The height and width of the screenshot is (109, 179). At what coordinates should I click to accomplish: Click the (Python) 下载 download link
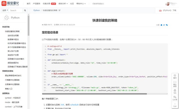tap(169, 10)
